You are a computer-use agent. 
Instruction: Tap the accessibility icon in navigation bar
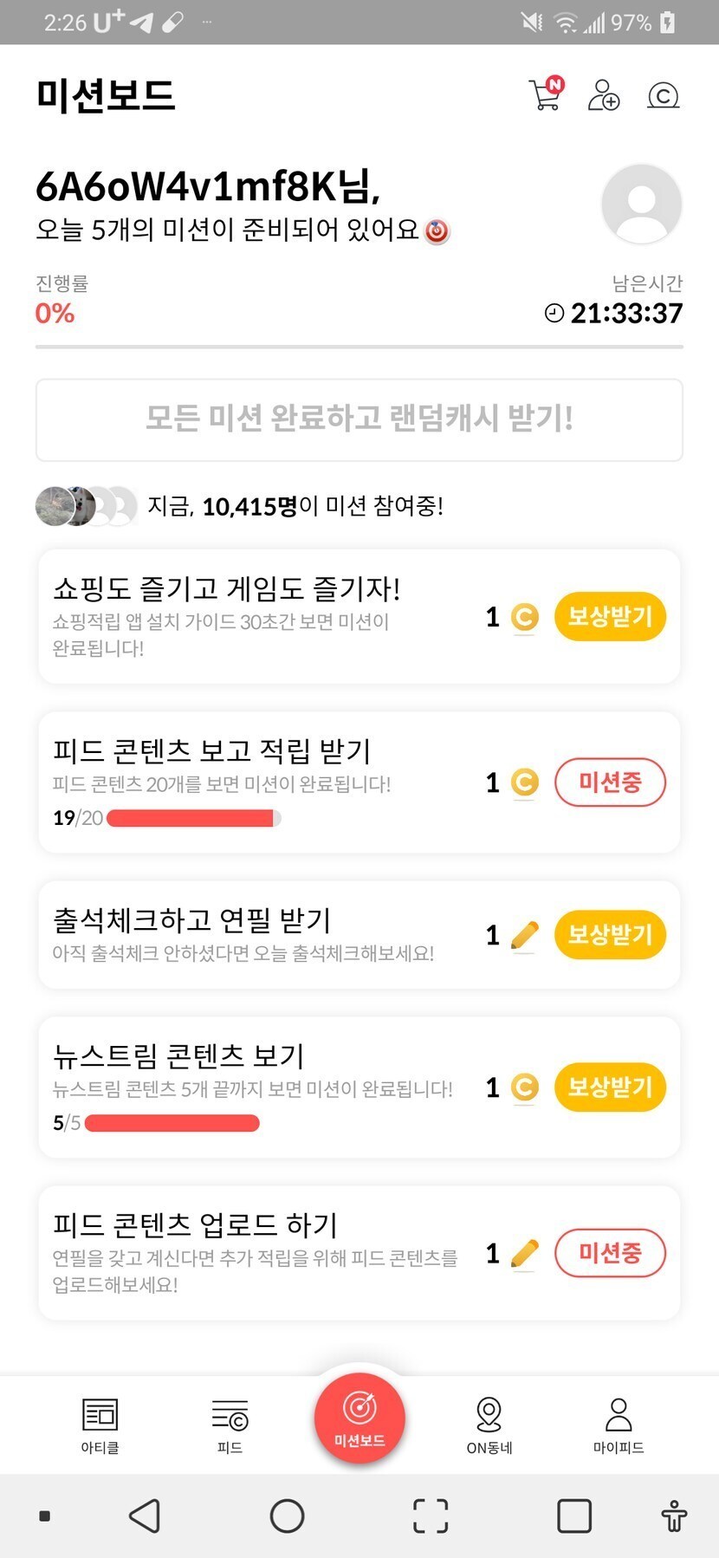(674, 1516)
